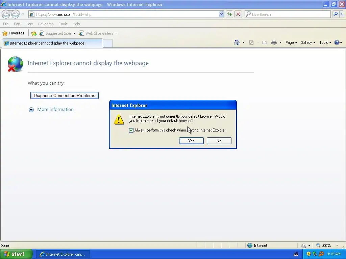Expand the Home button dropdown arrow
Viewport: 346px width, 259px height.
click(243, 42)
